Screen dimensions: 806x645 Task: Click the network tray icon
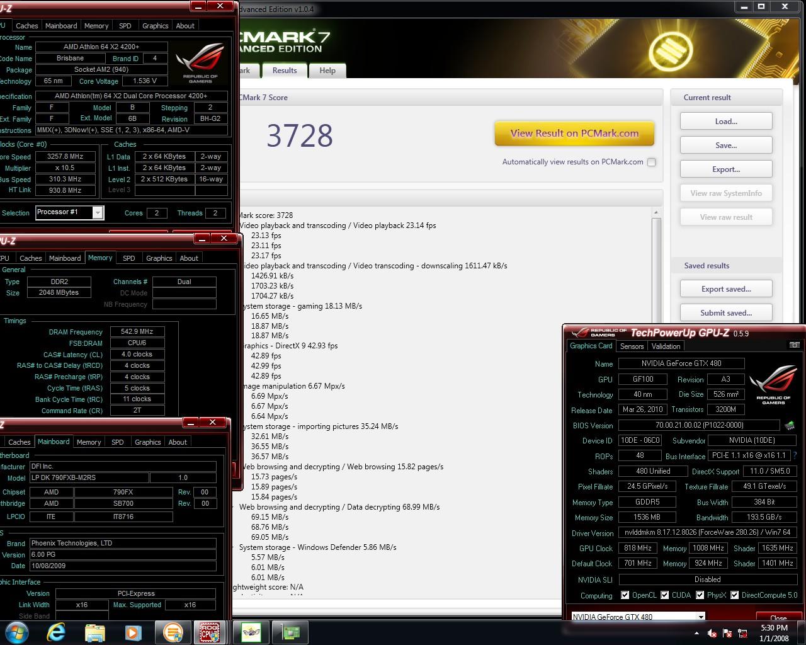(x=742, y=633)
